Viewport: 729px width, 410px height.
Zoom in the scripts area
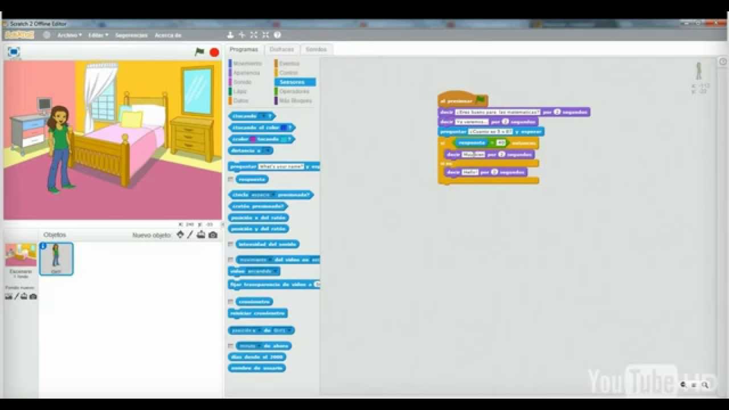(705, 385)
